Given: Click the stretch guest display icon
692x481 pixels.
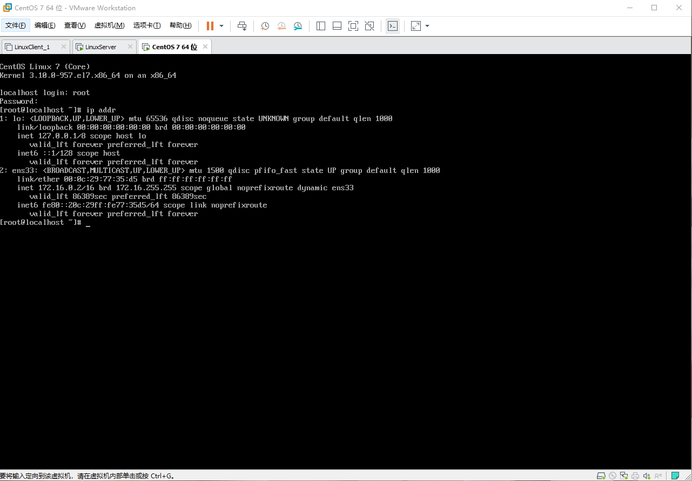Looking at the screenshot, I should click(415, 26).
